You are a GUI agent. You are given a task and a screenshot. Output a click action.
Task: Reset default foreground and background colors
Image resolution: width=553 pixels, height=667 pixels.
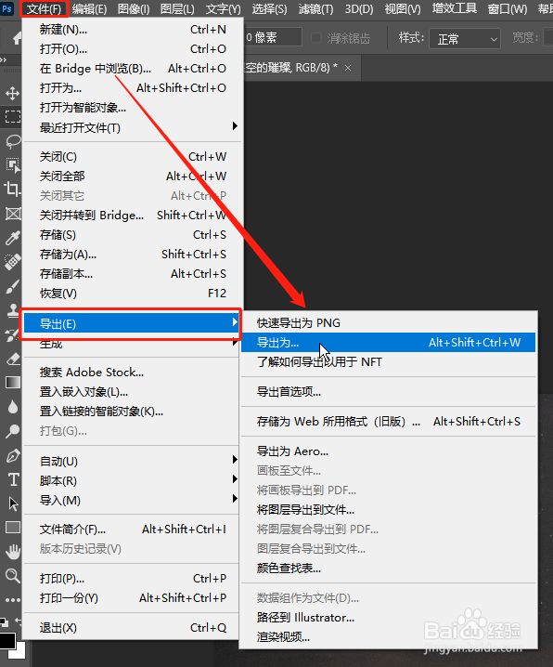(x=4, y=622)
